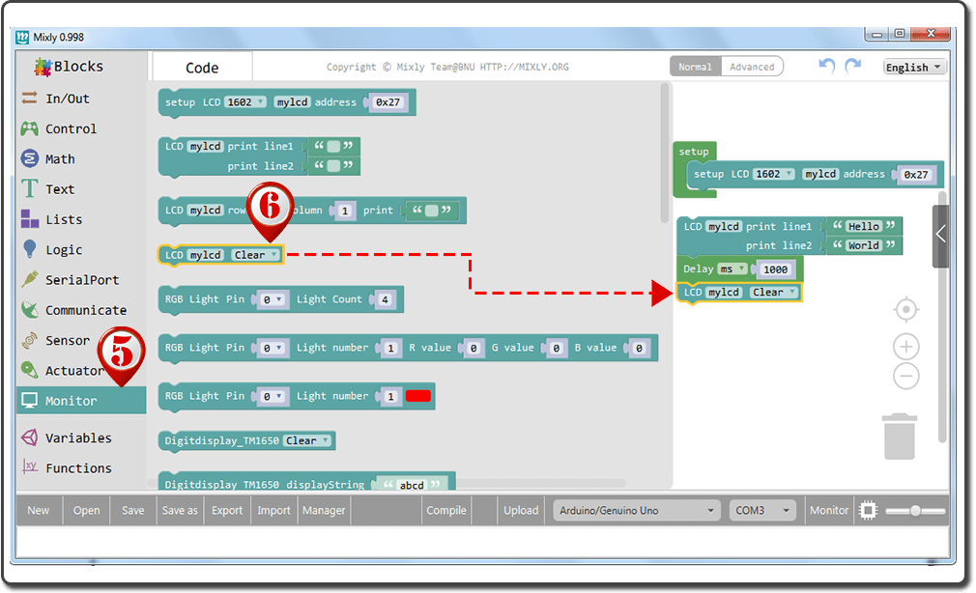Open the ms dropdown on Delay block

[732, 268]
